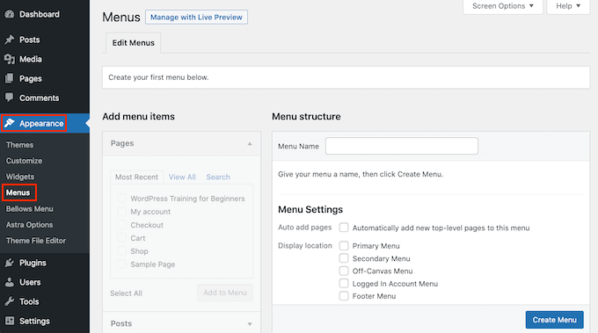Enable Automatically add new top-level pages
Viewport: 598px width, 333px height.
(344, 228)
